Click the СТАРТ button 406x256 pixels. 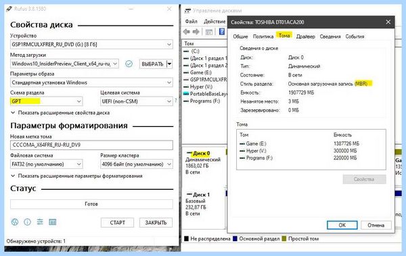pyautogui.click(x=117, y=223)
